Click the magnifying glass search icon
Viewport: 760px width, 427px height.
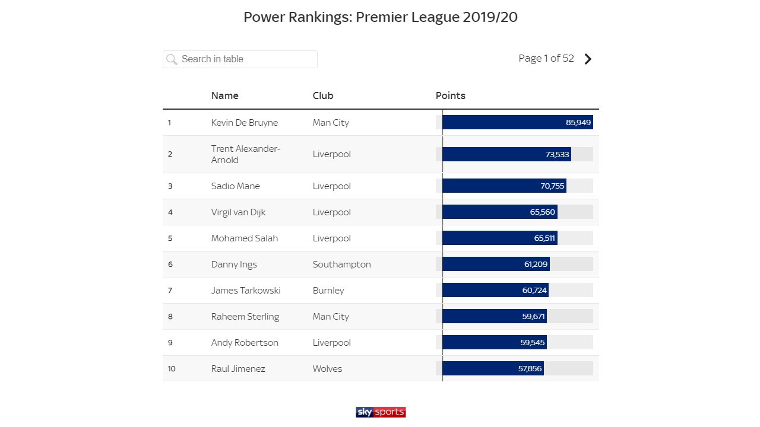(172, 59)
